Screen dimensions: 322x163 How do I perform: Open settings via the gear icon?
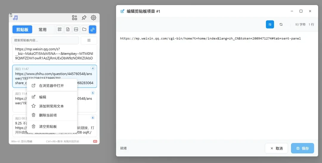tap(93, 18)
